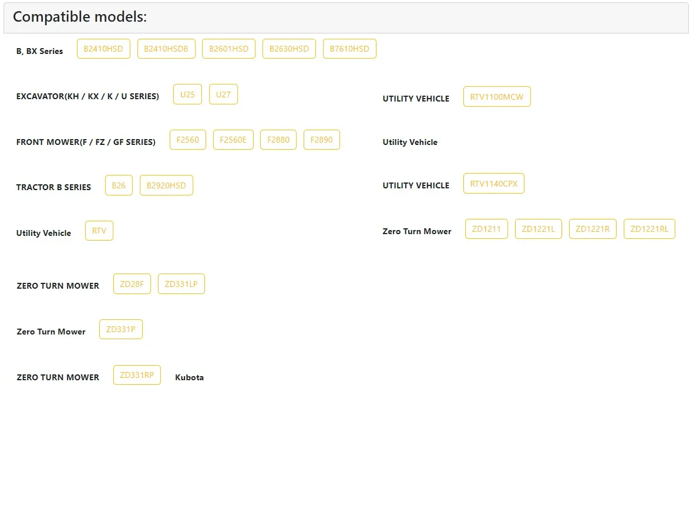The height and width of the screenshot is (507, 693).
Task: Click the ZD331RP model tag
Action: tap(137, 375)
